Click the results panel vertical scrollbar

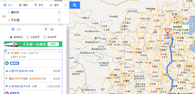click(68, 60)
